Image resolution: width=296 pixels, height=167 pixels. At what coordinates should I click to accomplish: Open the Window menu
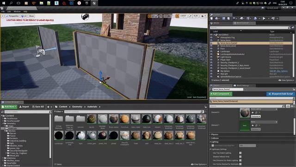(17, 12)
